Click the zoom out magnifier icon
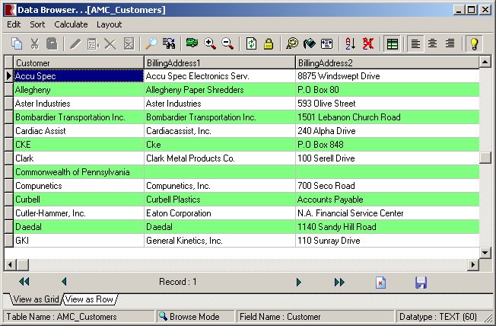This screenshot has height=326, width=496. (227, 43)
